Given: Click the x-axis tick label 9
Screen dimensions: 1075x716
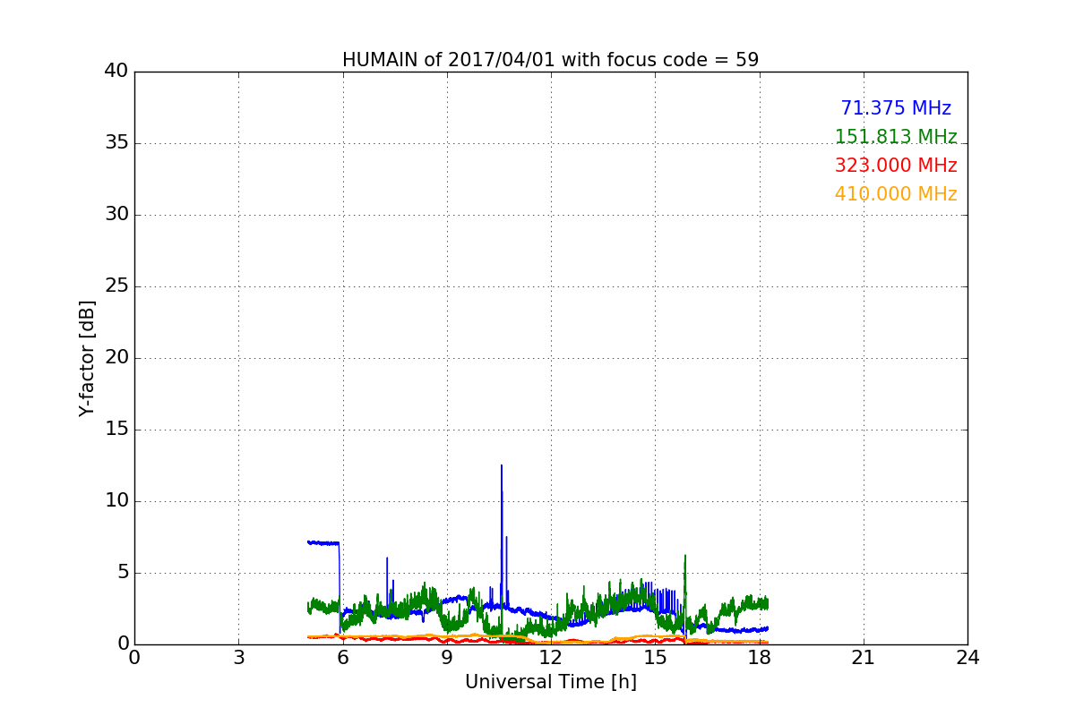Looking at the screenshot, I should point(447,658).
